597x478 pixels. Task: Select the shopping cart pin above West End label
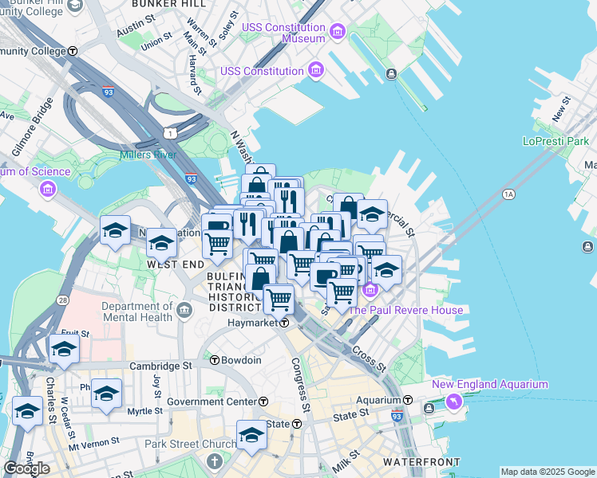point(217,247)
